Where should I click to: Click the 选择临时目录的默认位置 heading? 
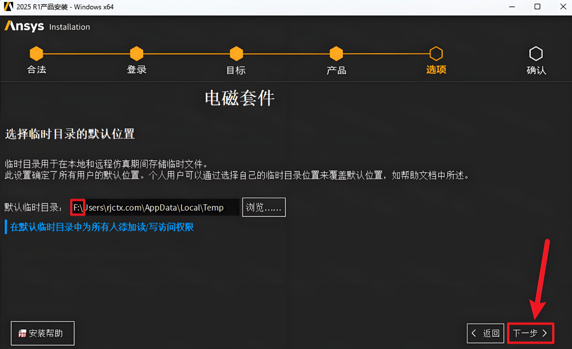pyautogui.click(x=70, y=134)
